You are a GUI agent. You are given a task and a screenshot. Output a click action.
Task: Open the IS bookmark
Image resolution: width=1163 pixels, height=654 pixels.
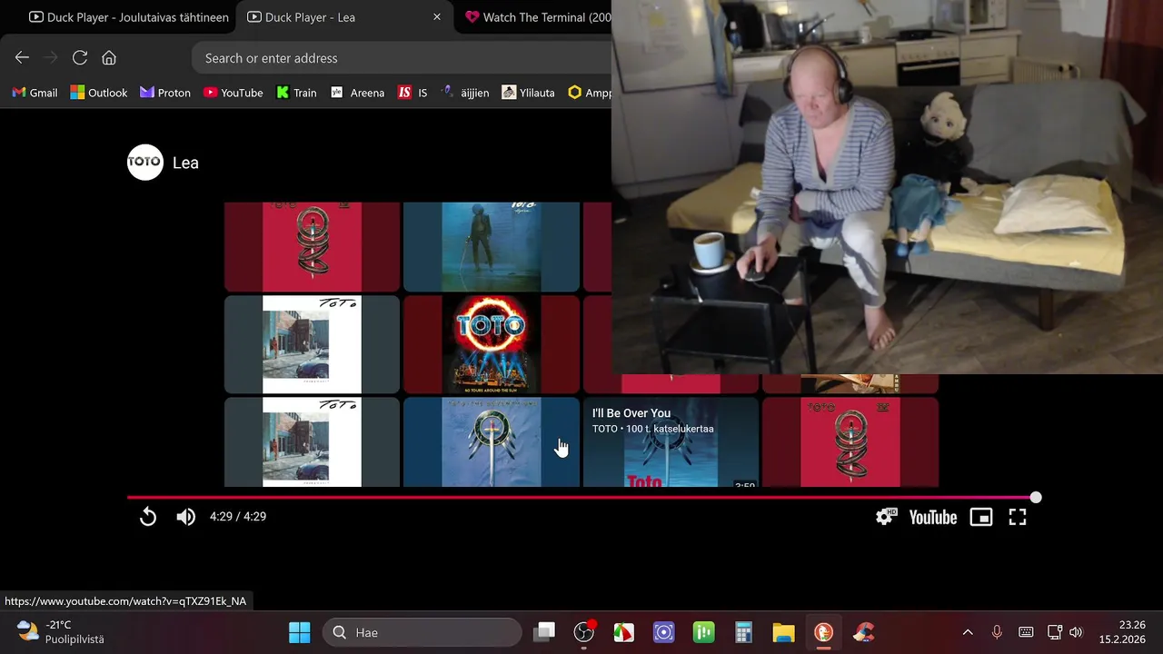(x=413, y=93)
